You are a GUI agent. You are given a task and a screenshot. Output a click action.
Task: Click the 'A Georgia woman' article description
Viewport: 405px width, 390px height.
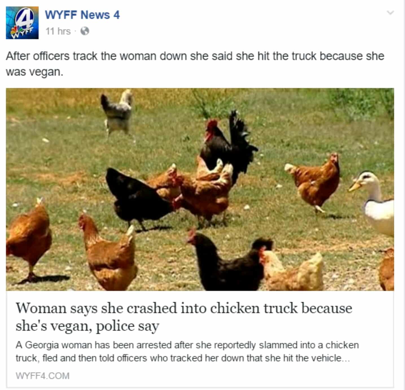pos(187,352)
